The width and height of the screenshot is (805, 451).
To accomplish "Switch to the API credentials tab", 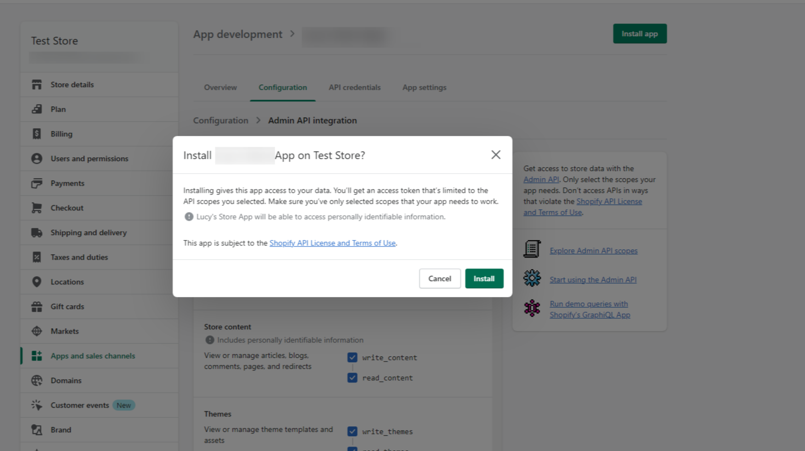I will click(355, 87).
